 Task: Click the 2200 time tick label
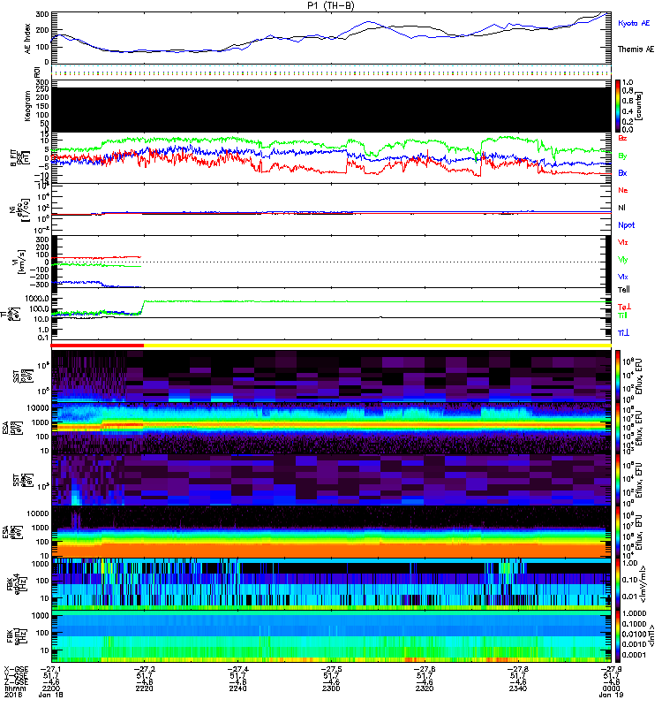(x=50, y=688)
